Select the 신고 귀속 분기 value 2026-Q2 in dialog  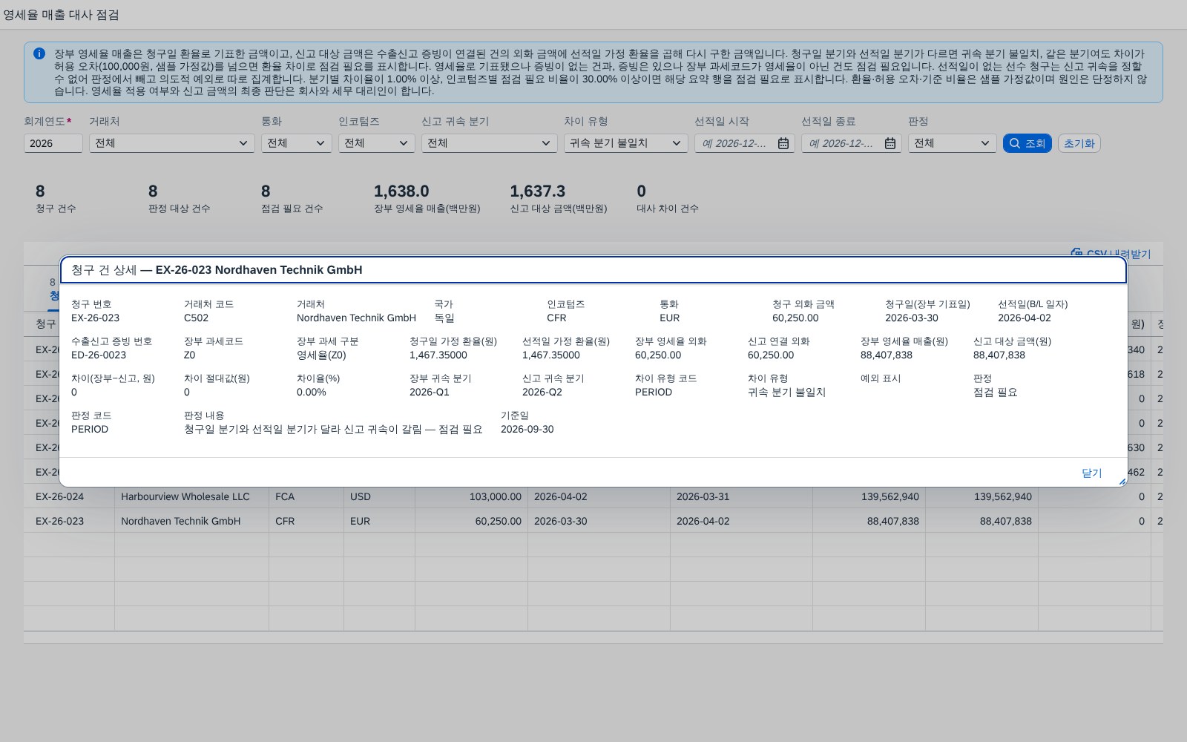[542, 392]
